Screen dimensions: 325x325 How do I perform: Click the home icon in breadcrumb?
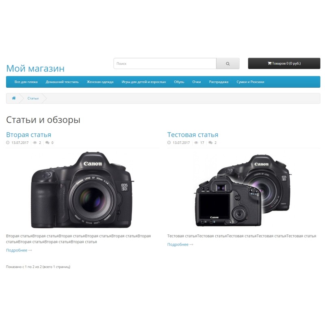(14, 98)
